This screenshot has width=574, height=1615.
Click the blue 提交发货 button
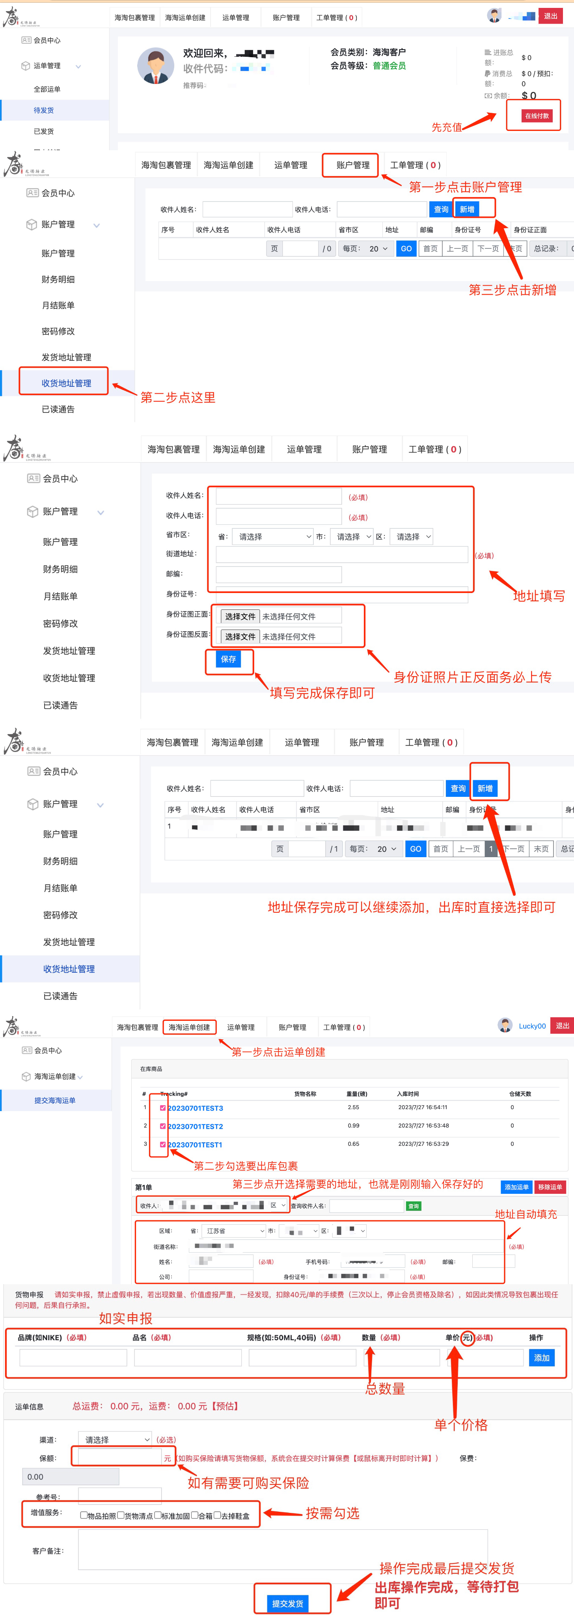coord(288,1603)
